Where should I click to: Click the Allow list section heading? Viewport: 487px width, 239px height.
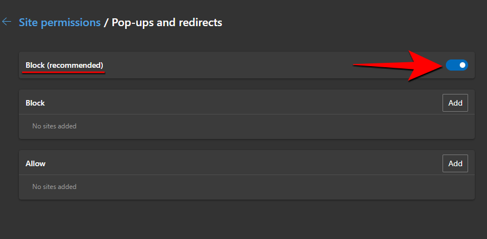[x=36, y=163]
